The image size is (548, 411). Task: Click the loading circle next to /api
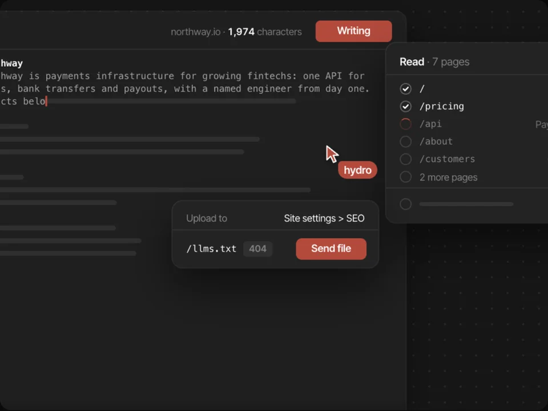coord(405,124)
